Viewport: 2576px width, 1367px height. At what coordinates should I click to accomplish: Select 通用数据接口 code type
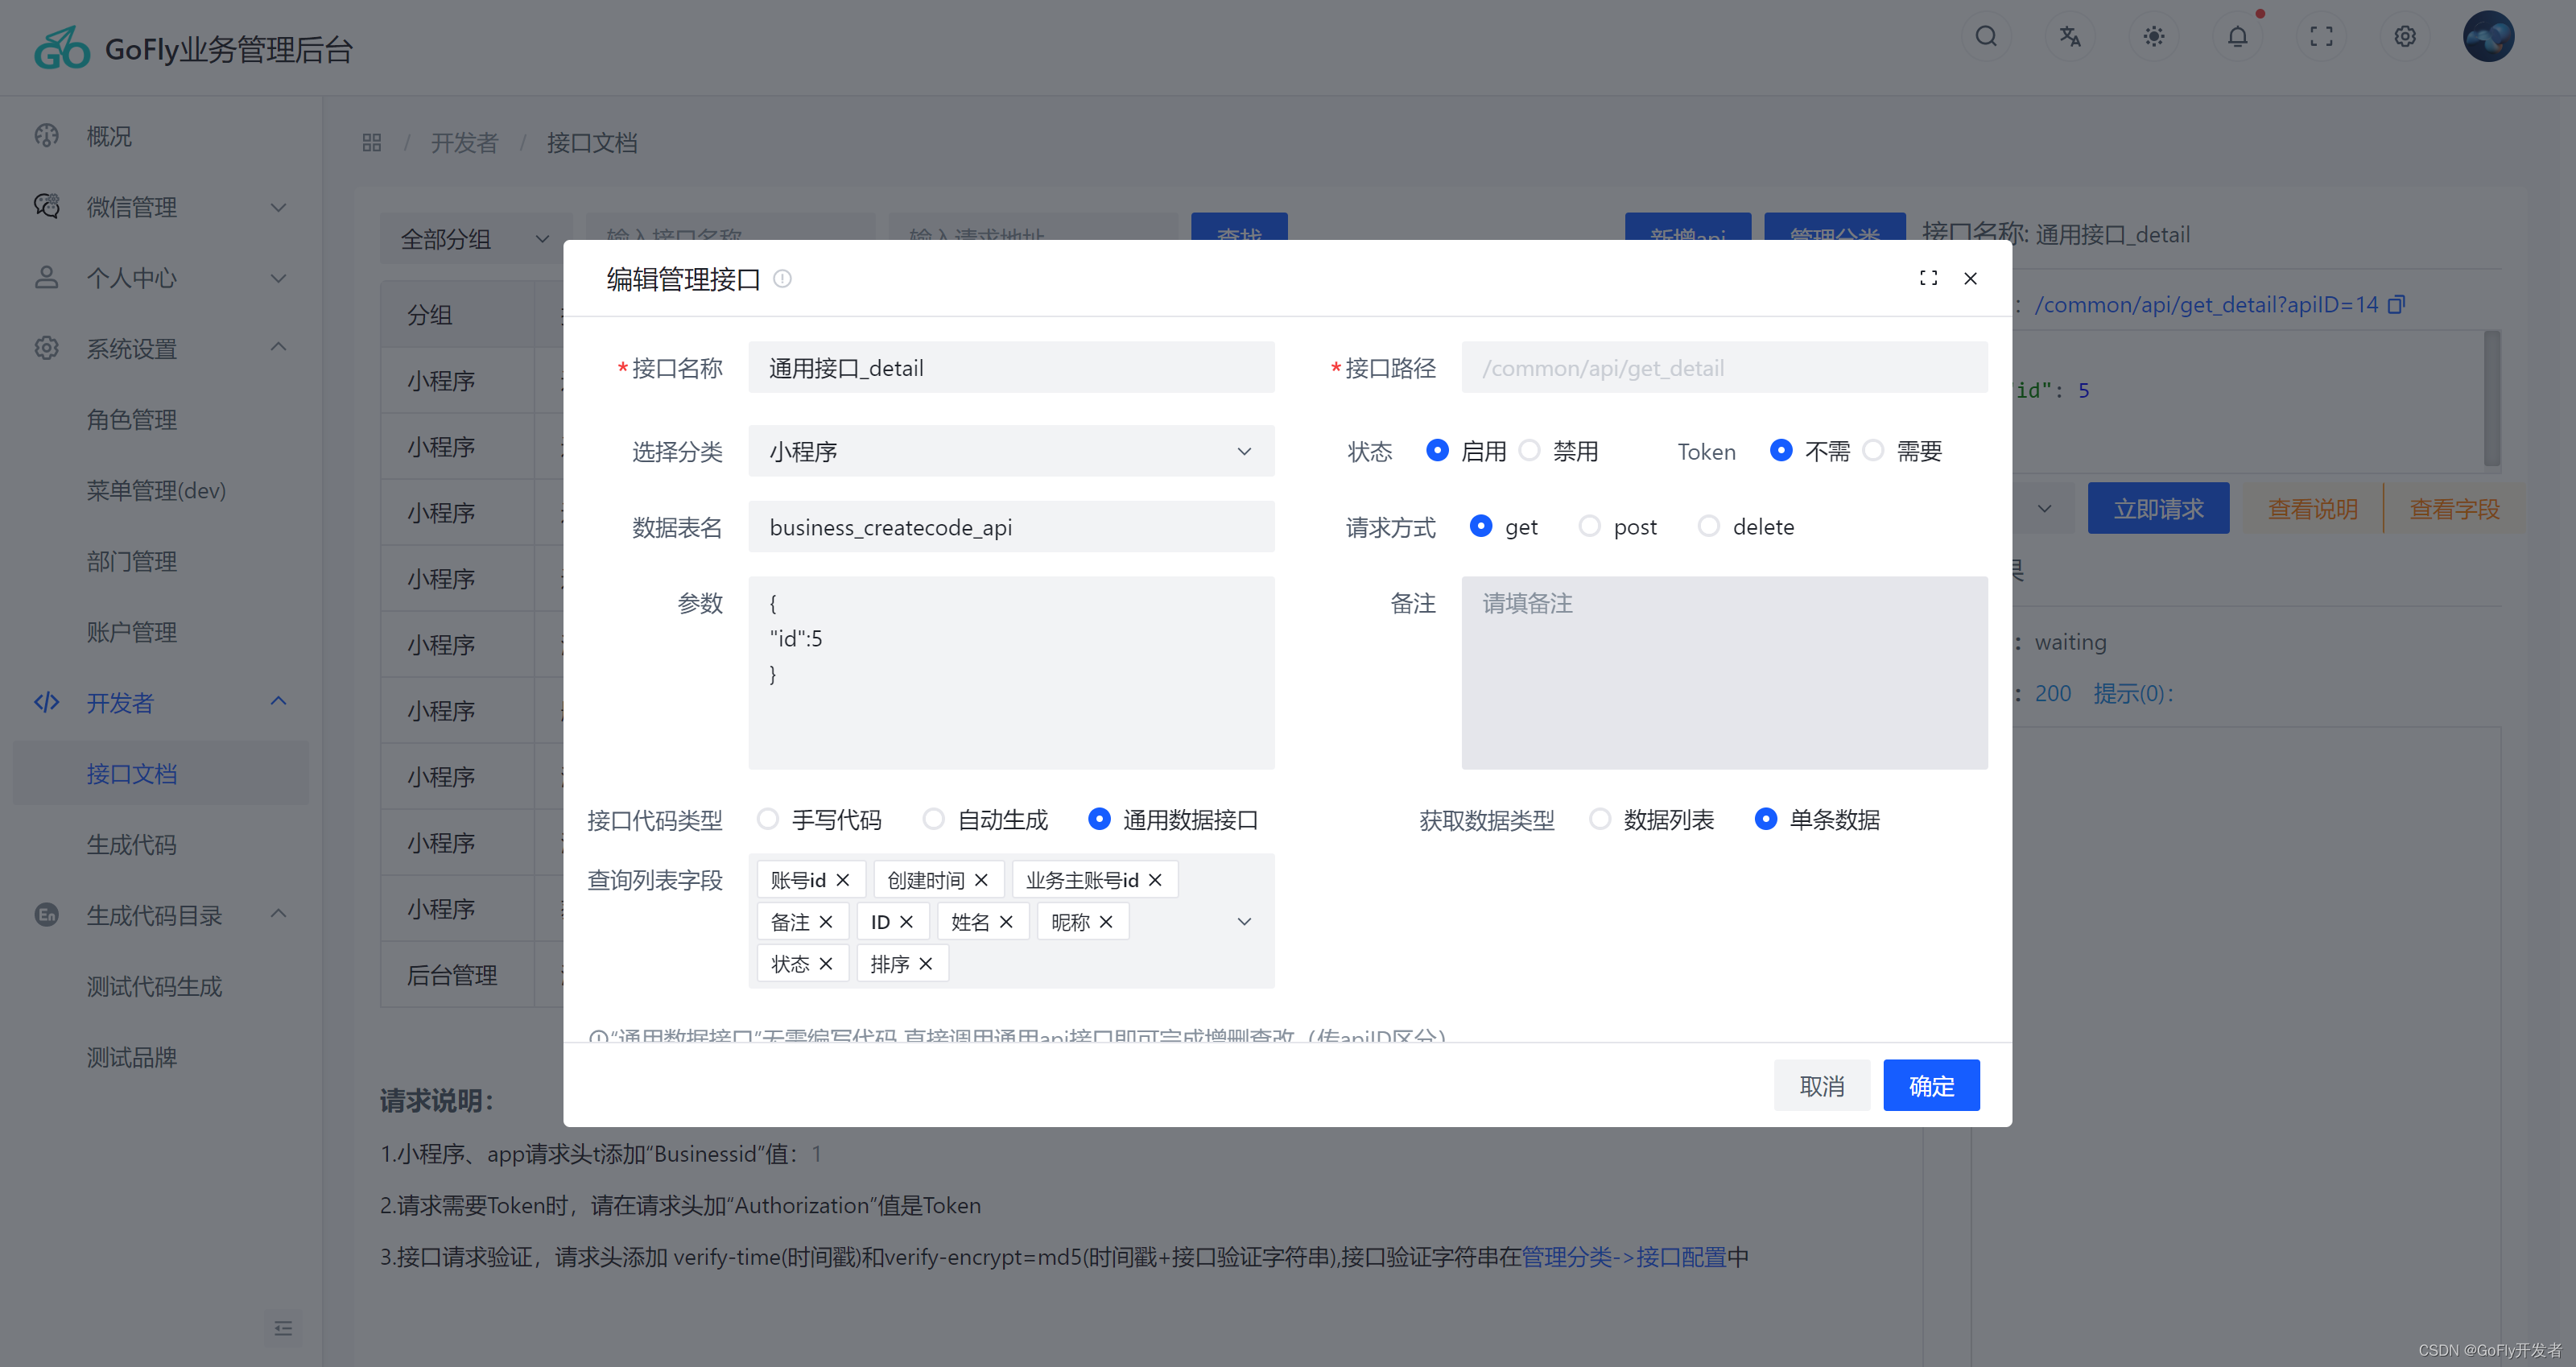(1099, 820)
